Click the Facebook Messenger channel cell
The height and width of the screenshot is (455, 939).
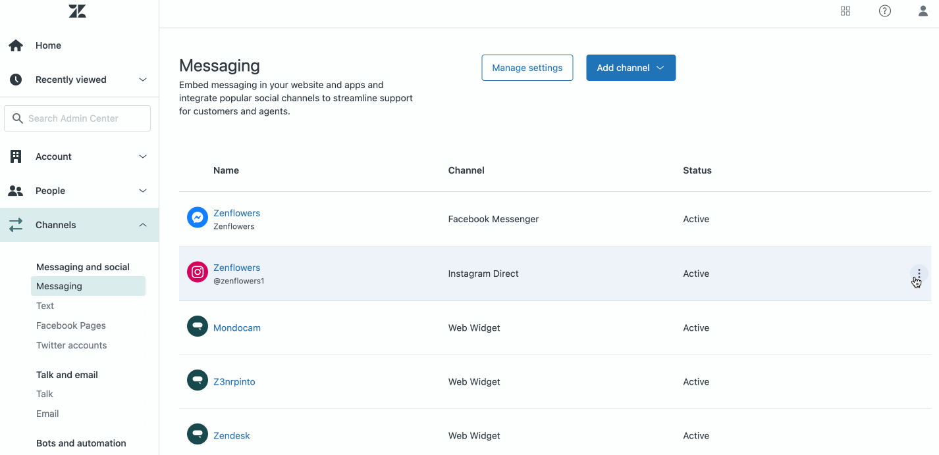click(493, 219)
